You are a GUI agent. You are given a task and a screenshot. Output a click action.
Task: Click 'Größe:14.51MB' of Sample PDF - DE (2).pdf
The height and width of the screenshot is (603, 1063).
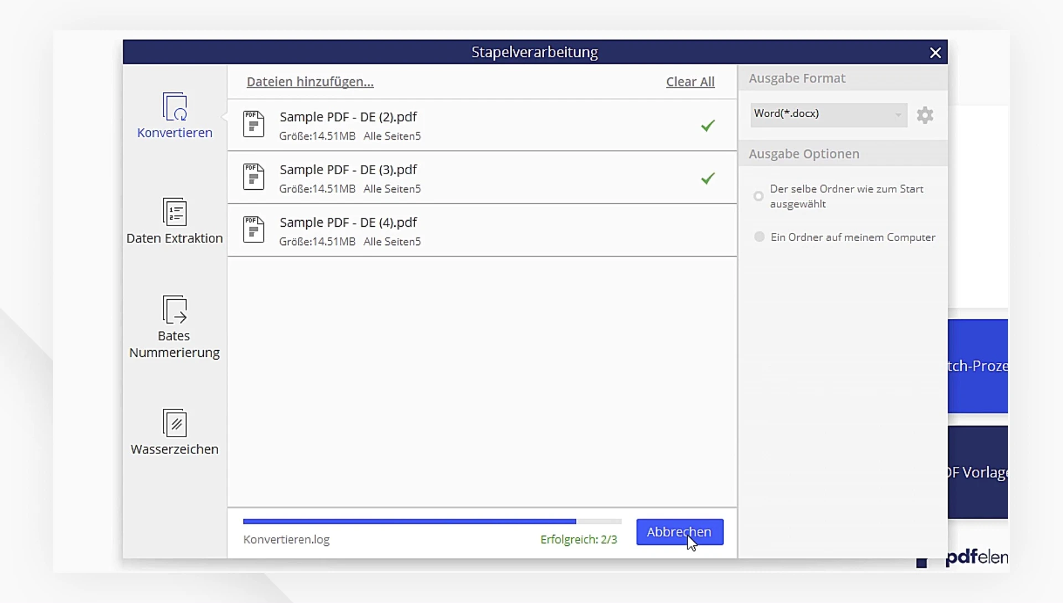point(317,136)
